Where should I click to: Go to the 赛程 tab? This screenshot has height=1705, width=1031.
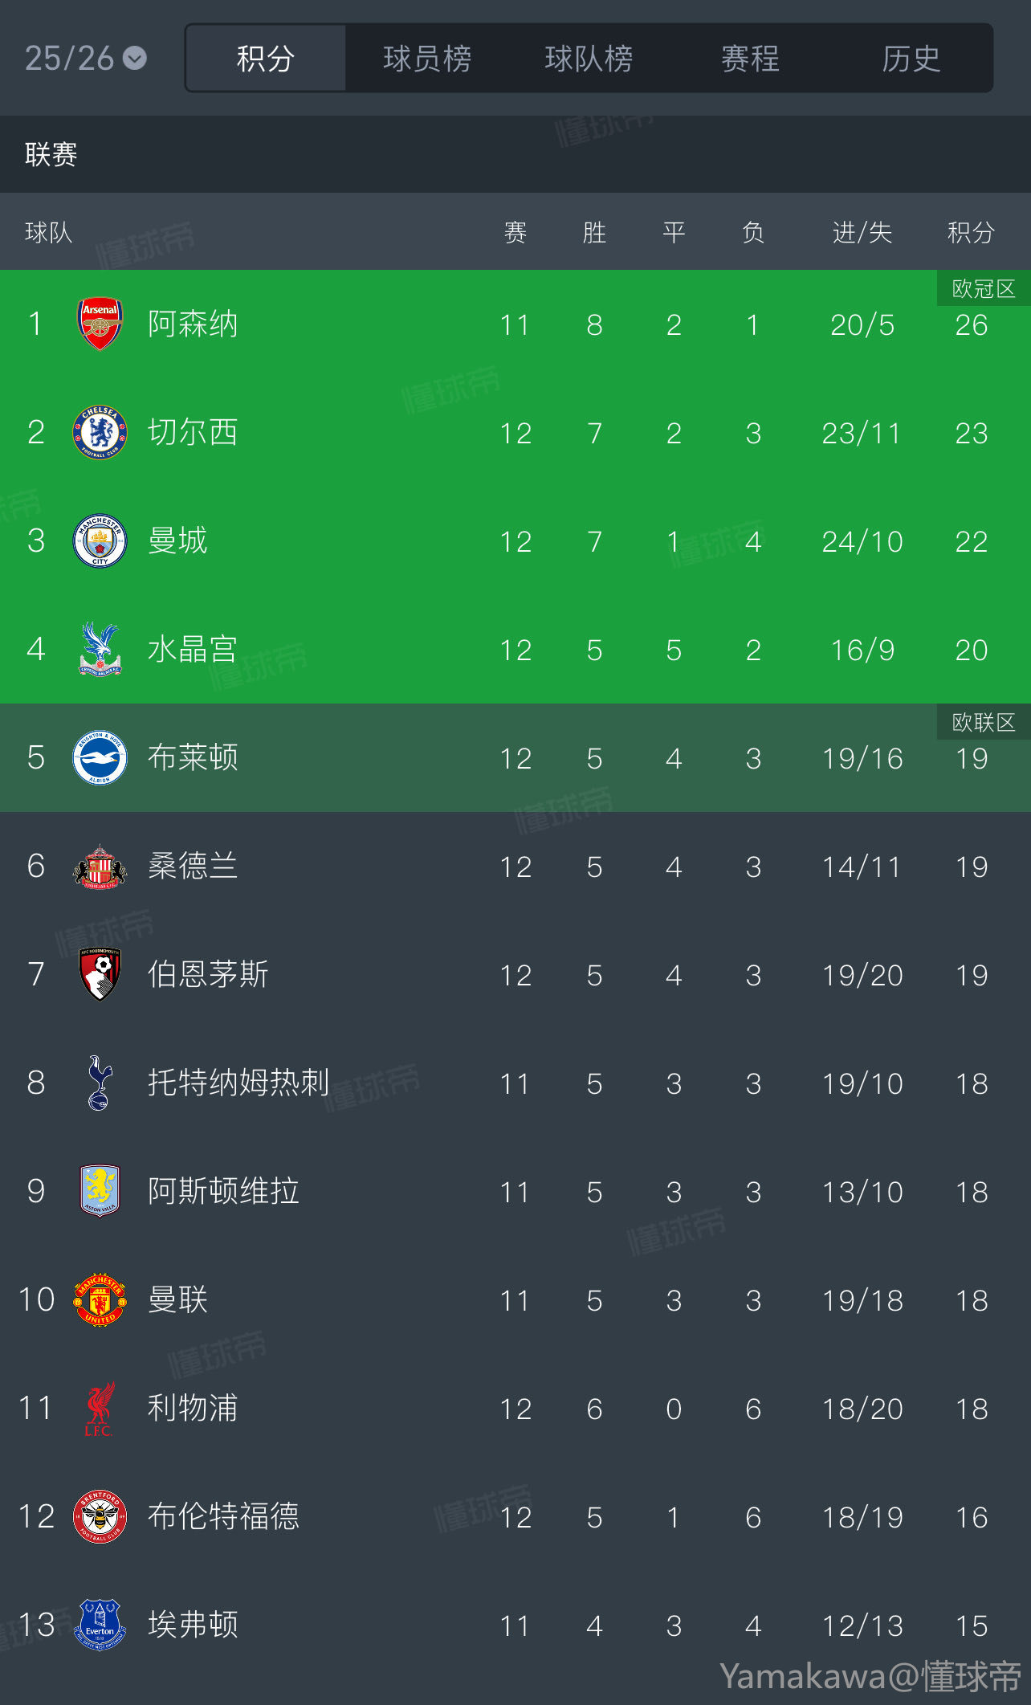[x=750, y=59]
